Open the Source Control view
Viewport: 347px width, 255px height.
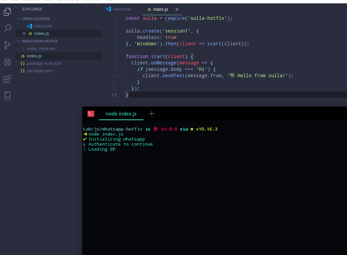tap(7, 45)
